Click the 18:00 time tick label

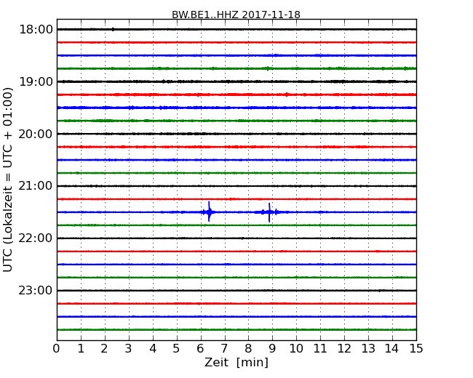click(36, 30)
